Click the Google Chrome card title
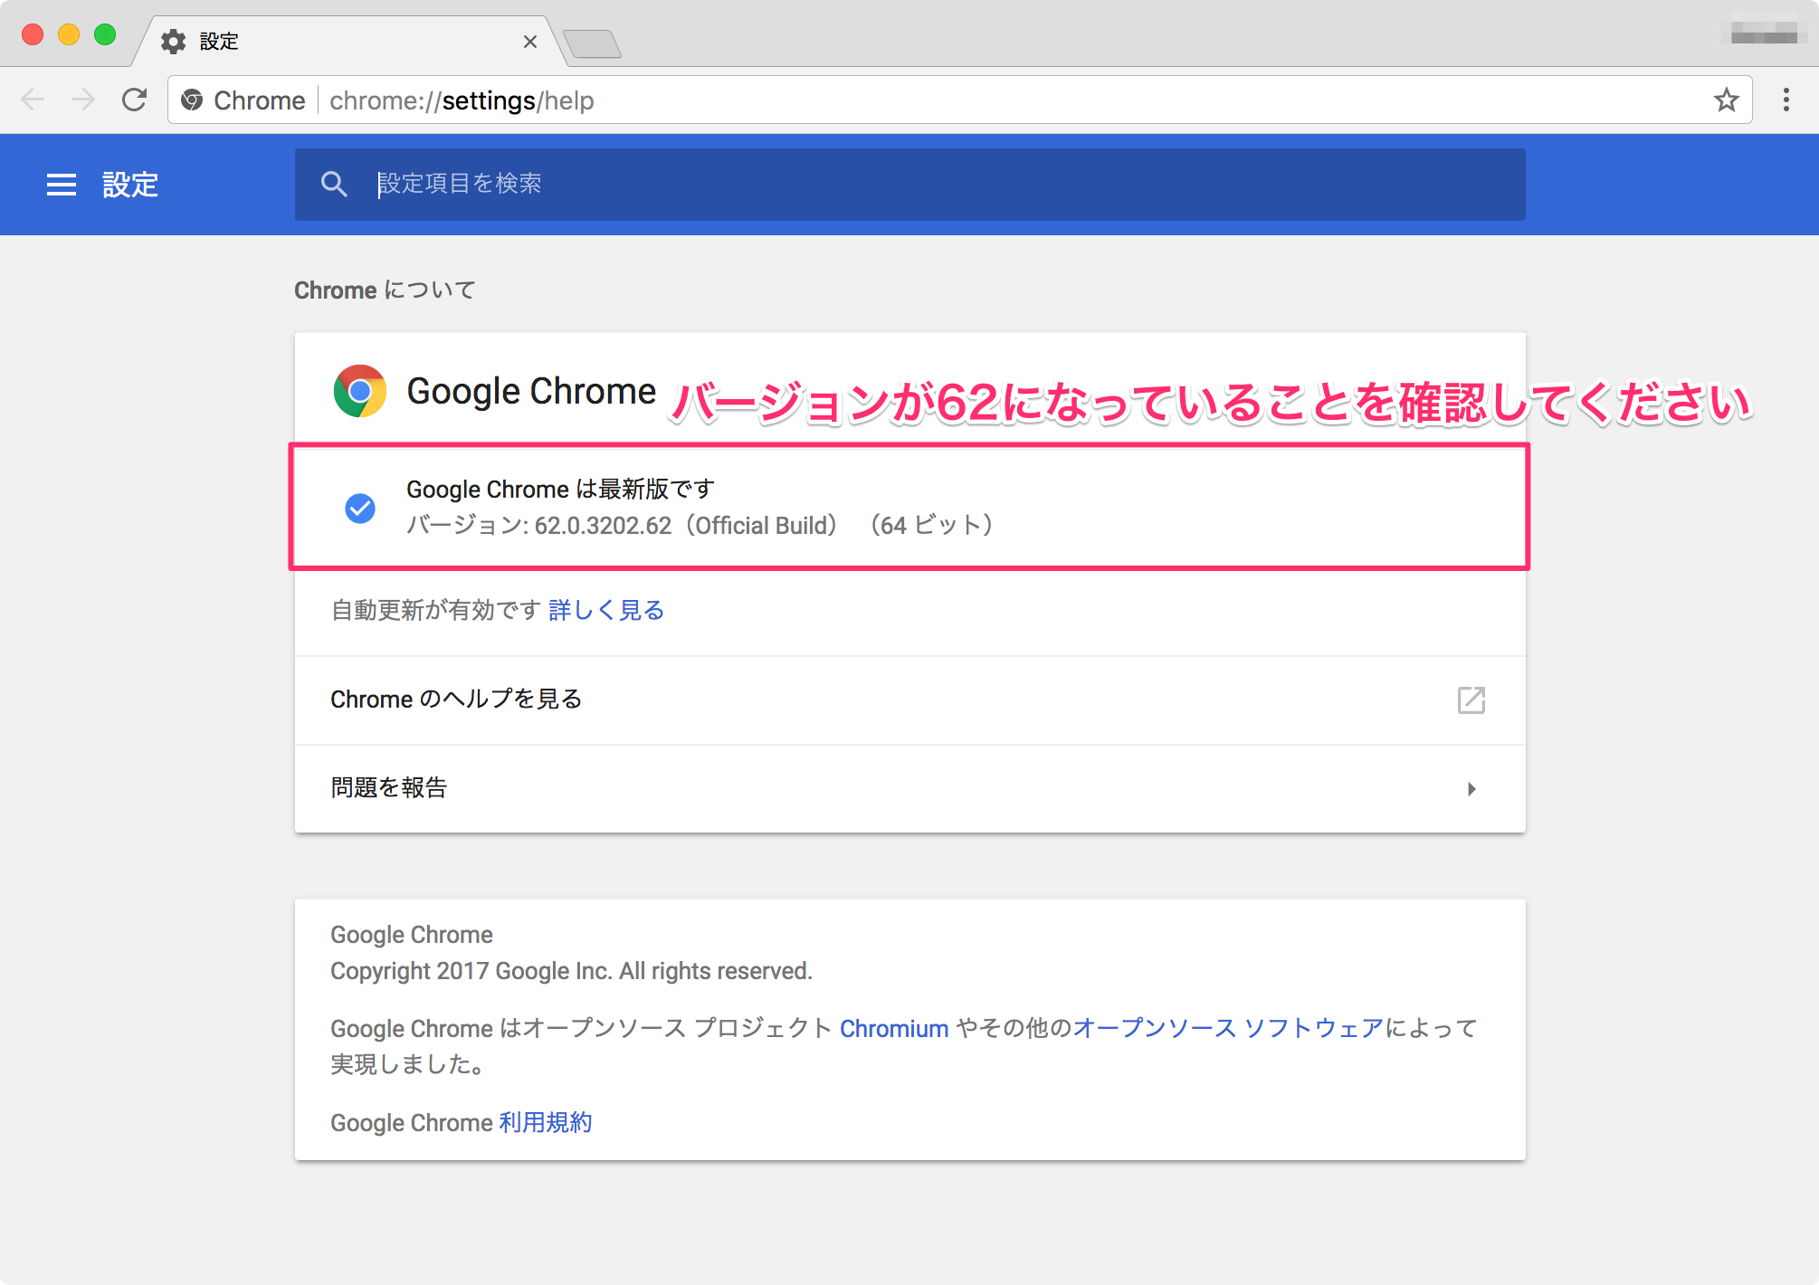 tap(531, 392)
